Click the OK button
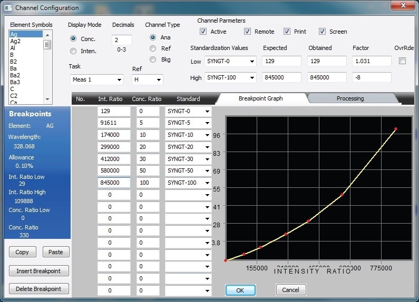The image size is (419, 302). [240, 290]
